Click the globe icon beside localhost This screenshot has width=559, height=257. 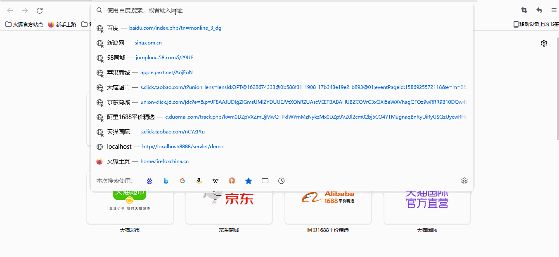99,147
